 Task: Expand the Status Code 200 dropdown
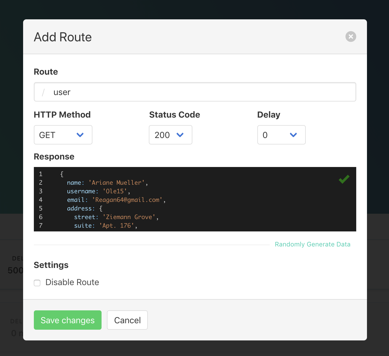click(170, 135)
